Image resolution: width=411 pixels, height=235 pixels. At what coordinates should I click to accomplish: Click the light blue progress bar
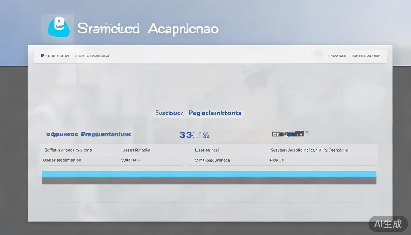point(209,174)
